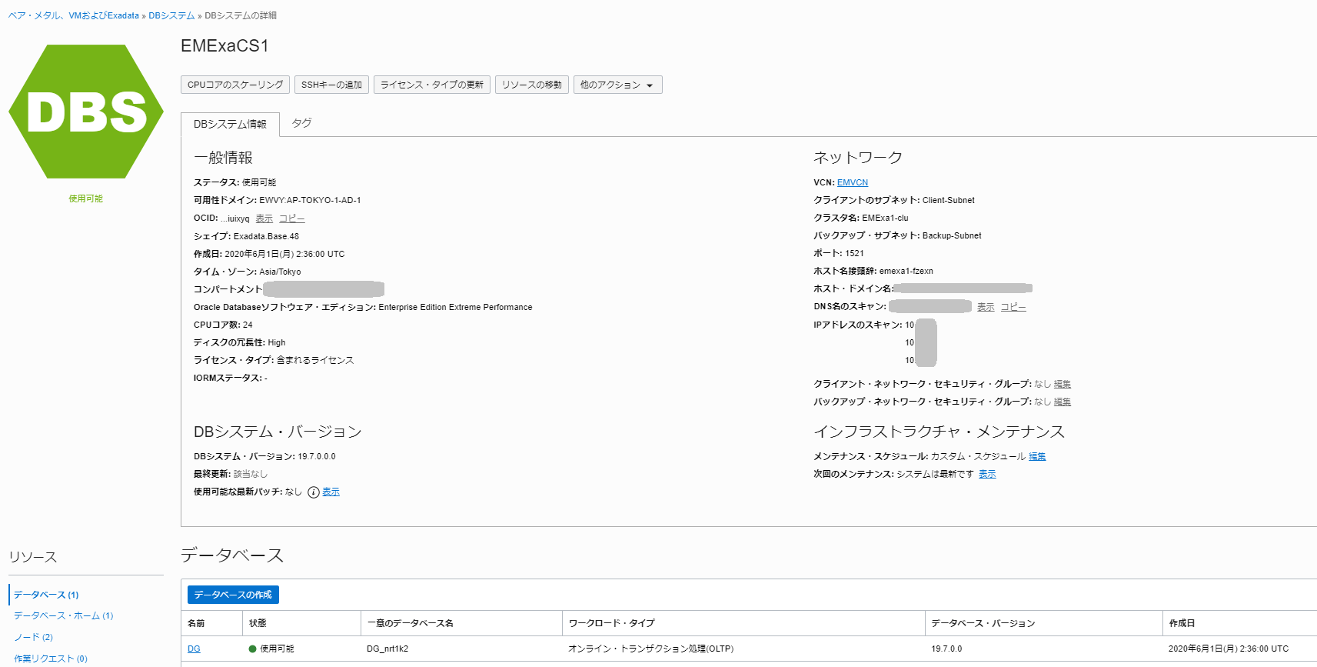Click the ライセンス・タイプの更新 button
The image size is (1317, 667).
coord(432,85)
